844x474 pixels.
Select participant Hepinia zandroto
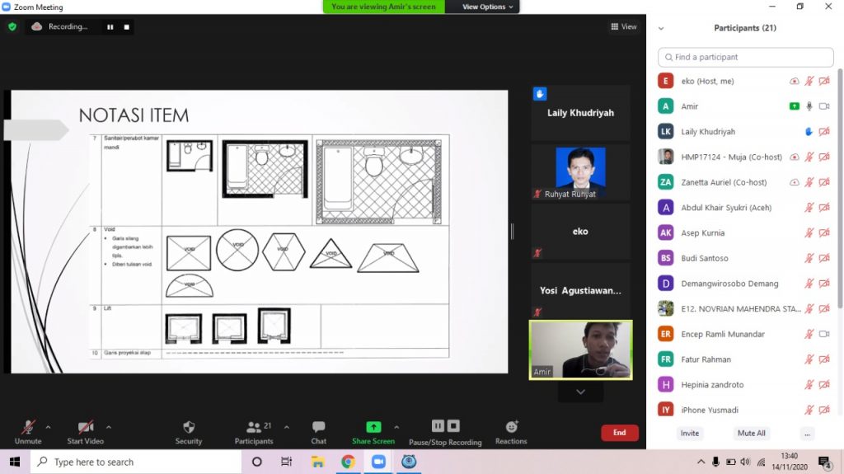(745, 385)
